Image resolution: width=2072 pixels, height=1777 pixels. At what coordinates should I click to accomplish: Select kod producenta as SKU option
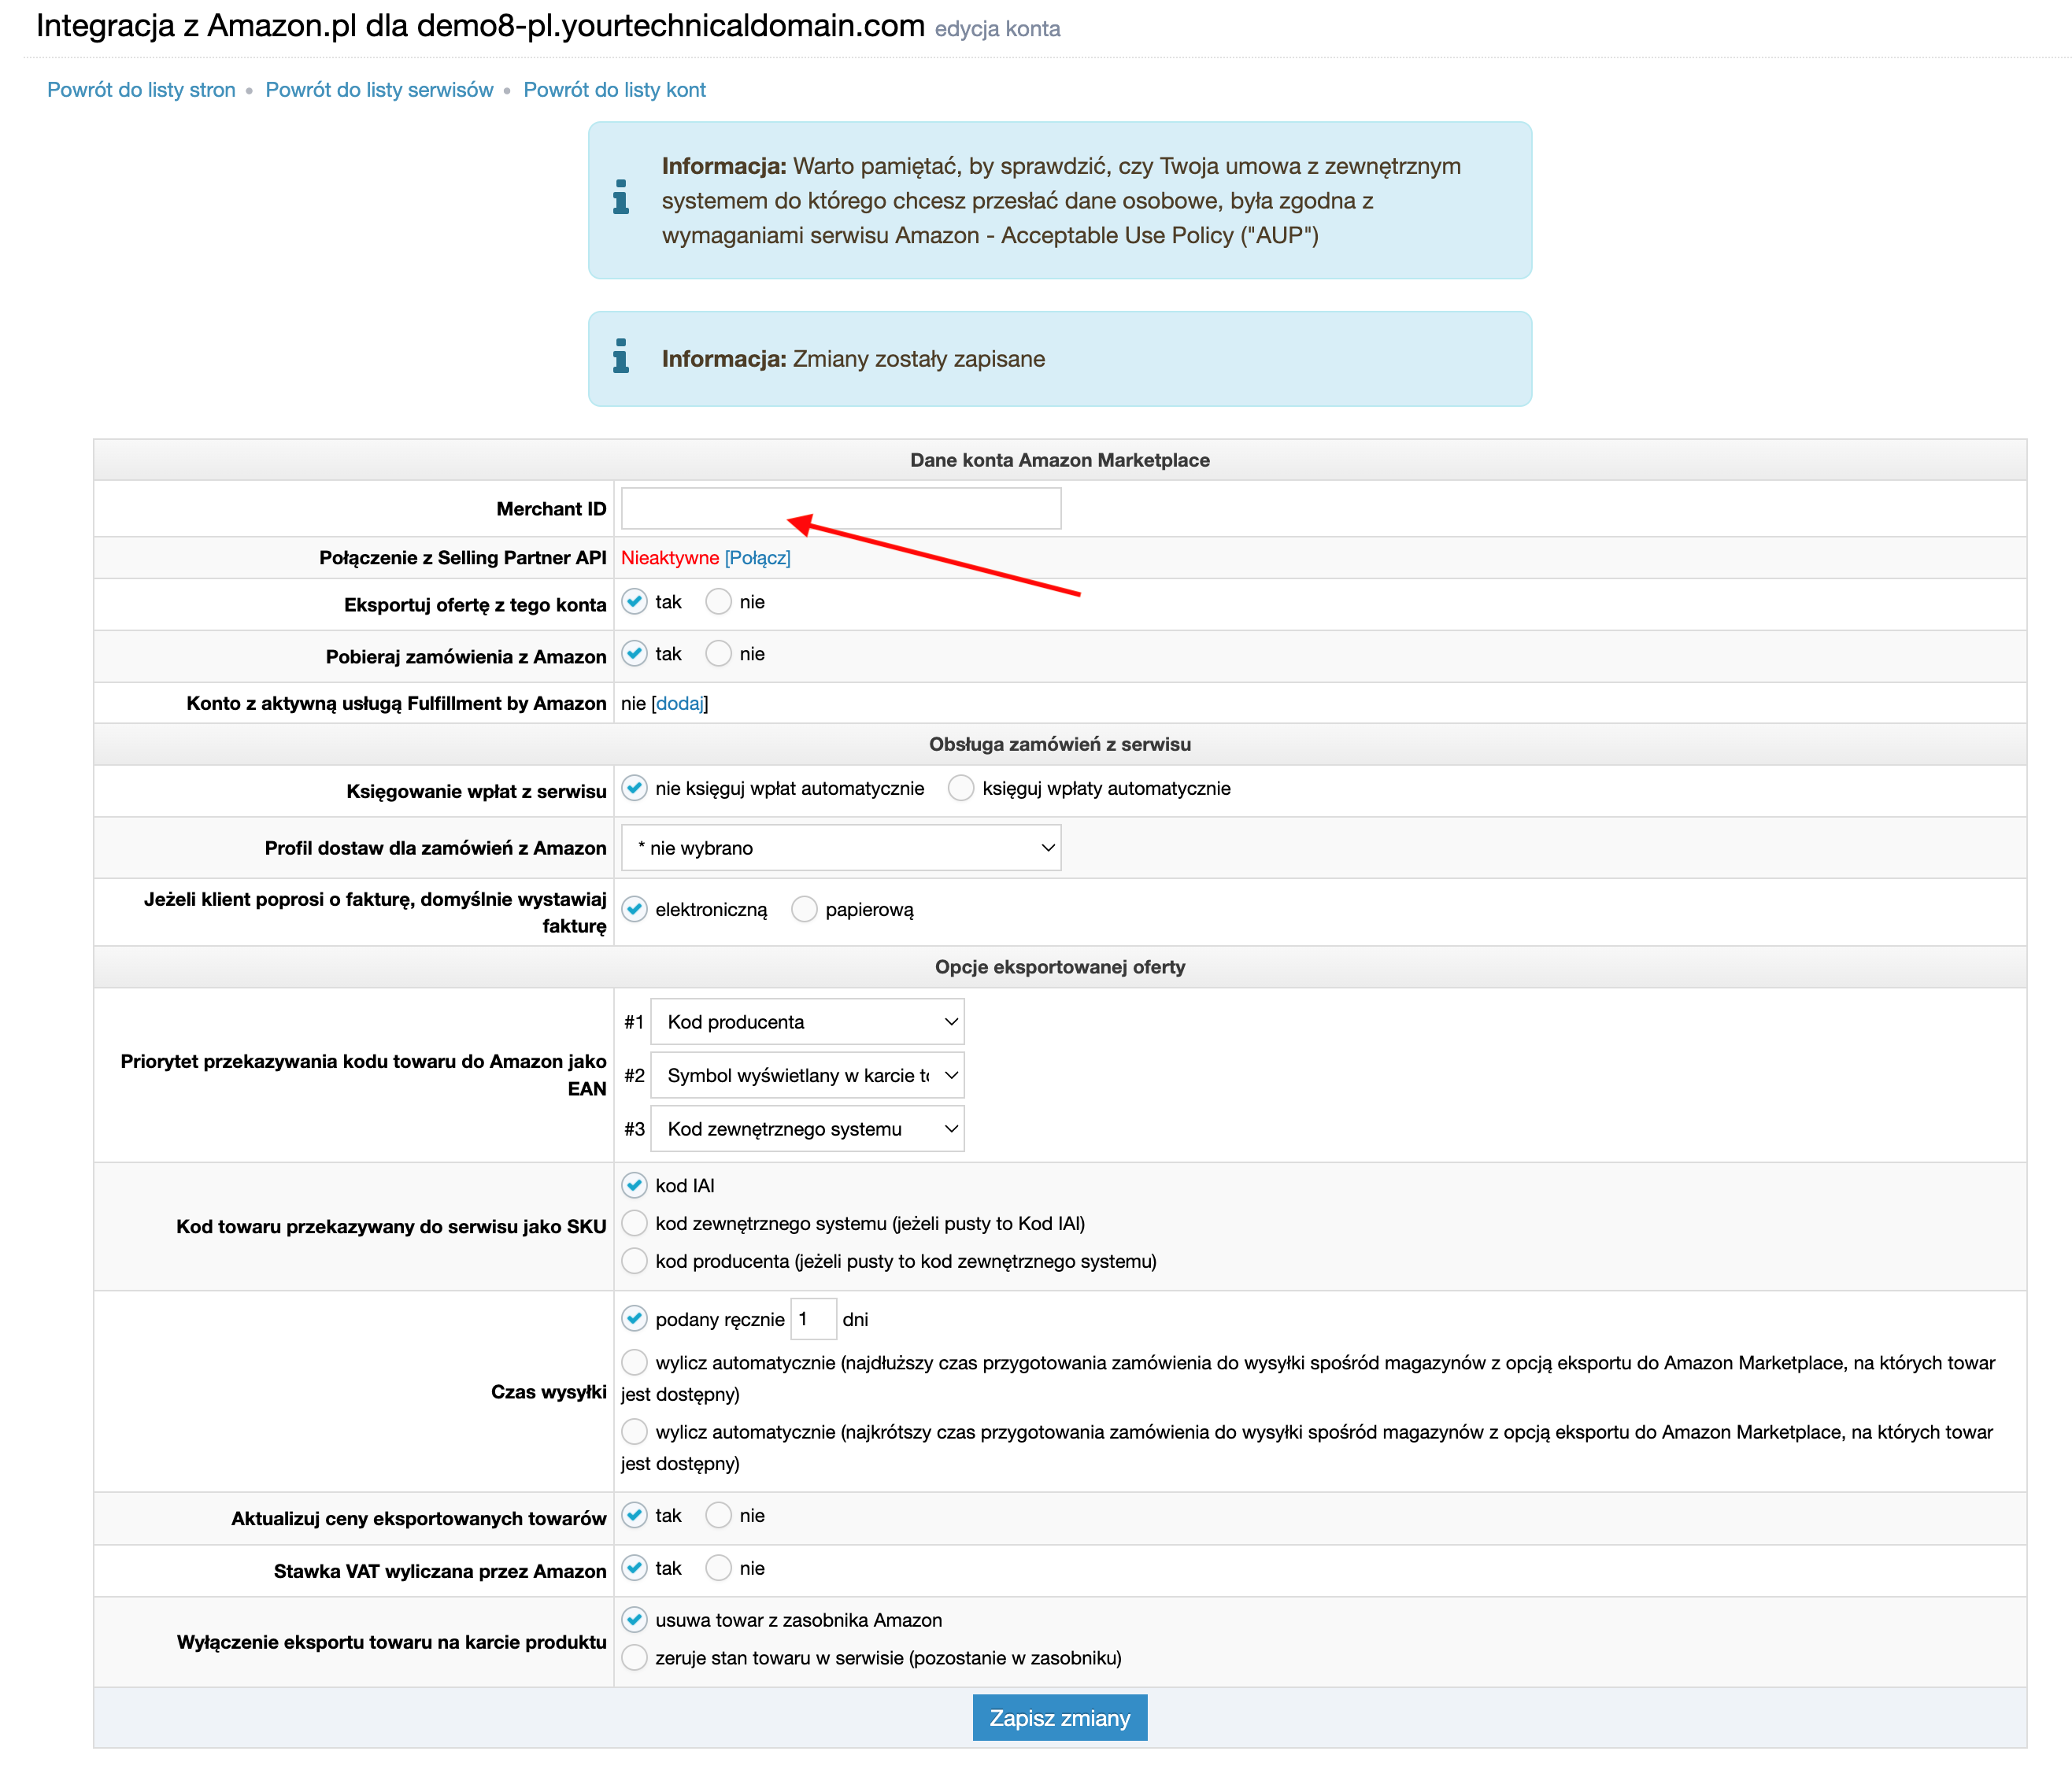click(634, 1262)
